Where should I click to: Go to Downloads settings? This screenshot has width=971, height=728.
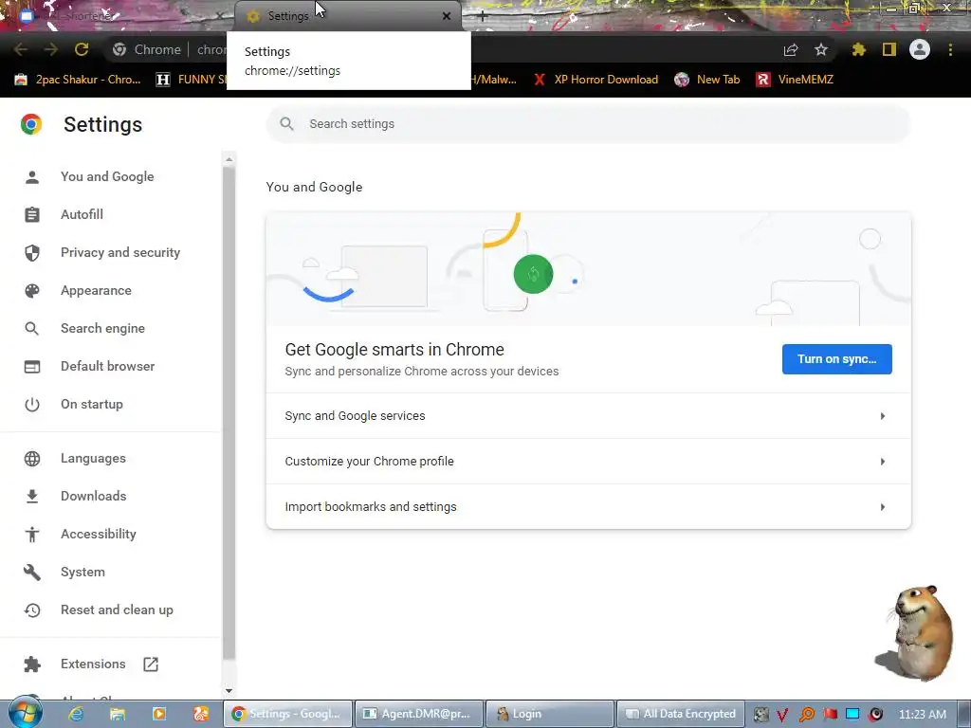tap(94, 496)
